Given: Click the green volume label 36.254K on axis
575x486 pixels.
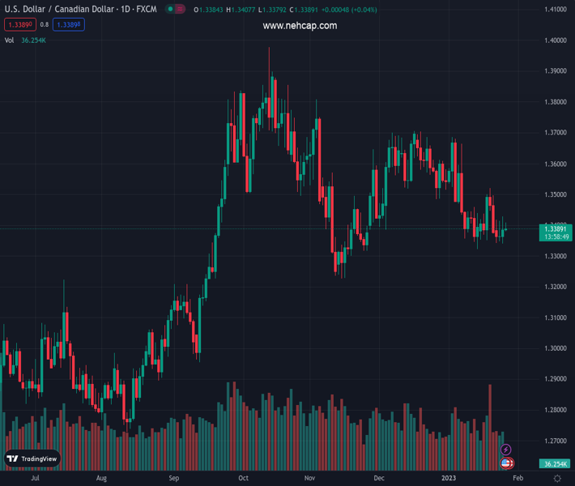Looking at the screenshot, I should tap(555, 464).
